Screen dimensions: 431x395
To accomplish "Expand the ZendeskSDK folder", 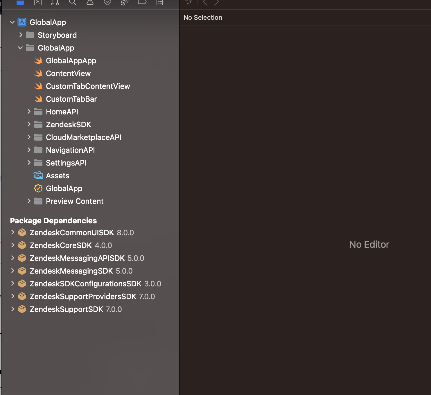I will click(x=29, y=124).
